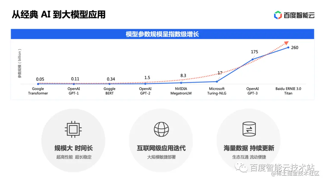Select the processor chip icon above 规模大 时间长
The image size is (325, 182).
click(x=73, y=129)
